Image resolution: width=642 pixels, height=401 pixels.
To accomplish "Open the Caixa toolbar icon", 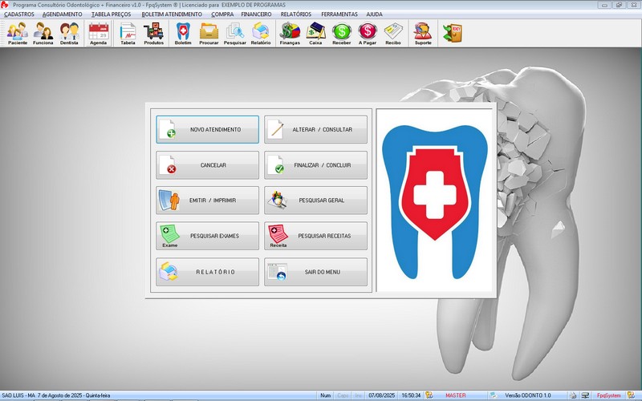I will (x=315, y=34).
